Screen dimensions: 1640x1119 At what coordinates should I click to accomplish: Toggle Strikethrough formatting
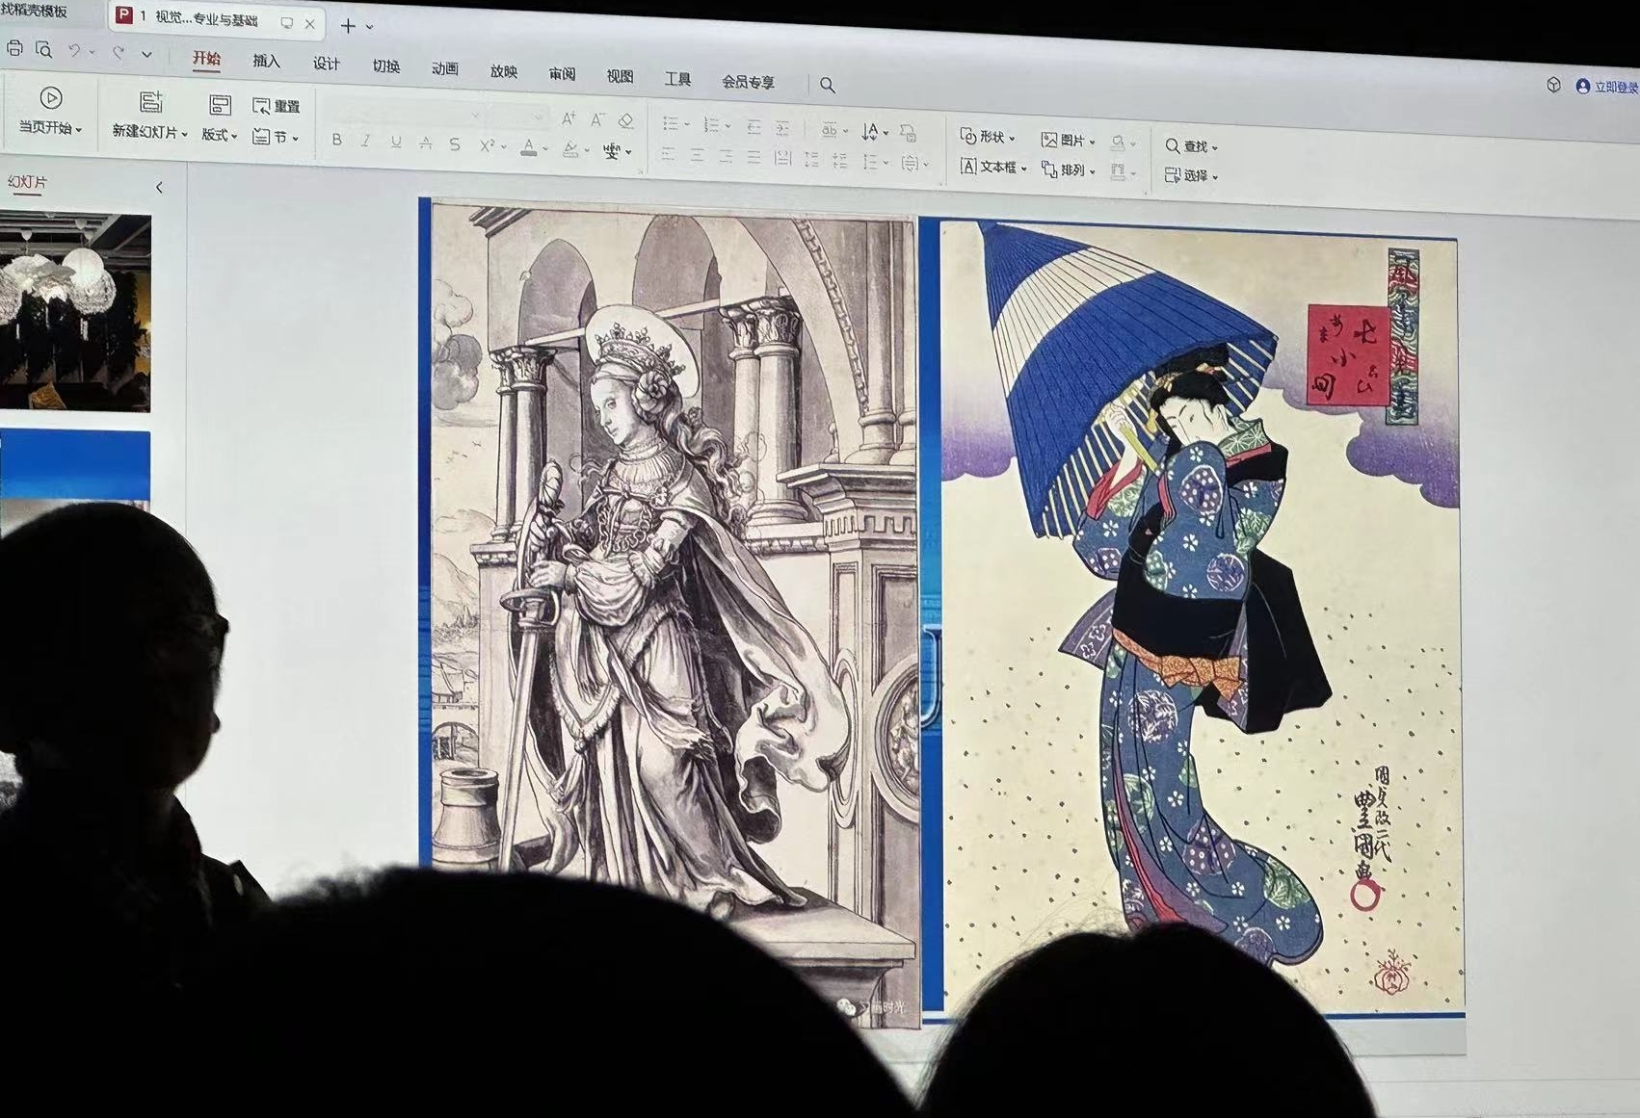(x=425, y=143)
